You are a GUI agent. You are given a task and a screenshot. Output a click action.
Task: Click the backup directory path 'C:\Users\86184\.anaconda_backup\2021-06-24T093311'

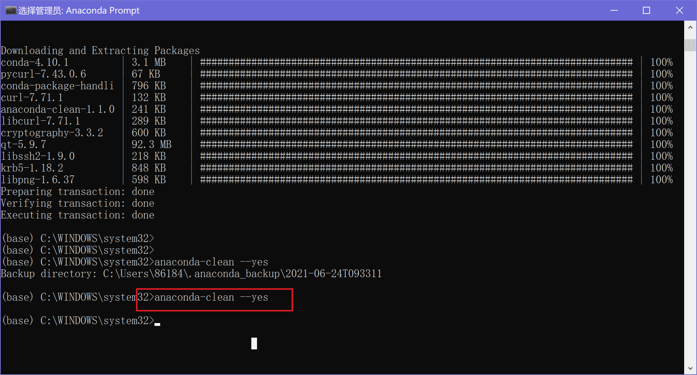point(242,274)
